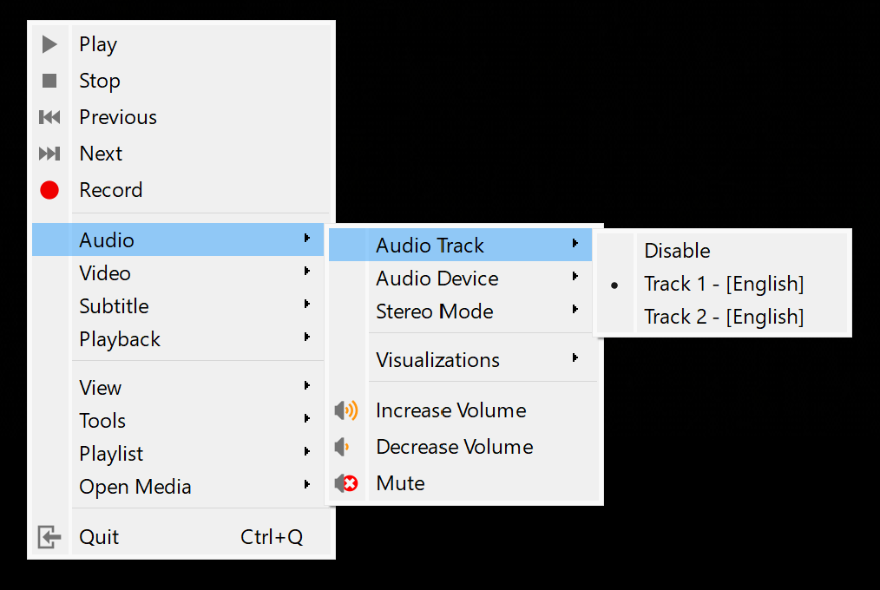This screenshot has height=590, width=880.
Task: Select Track 1 - [English] audio track
Action: [723, 284]
